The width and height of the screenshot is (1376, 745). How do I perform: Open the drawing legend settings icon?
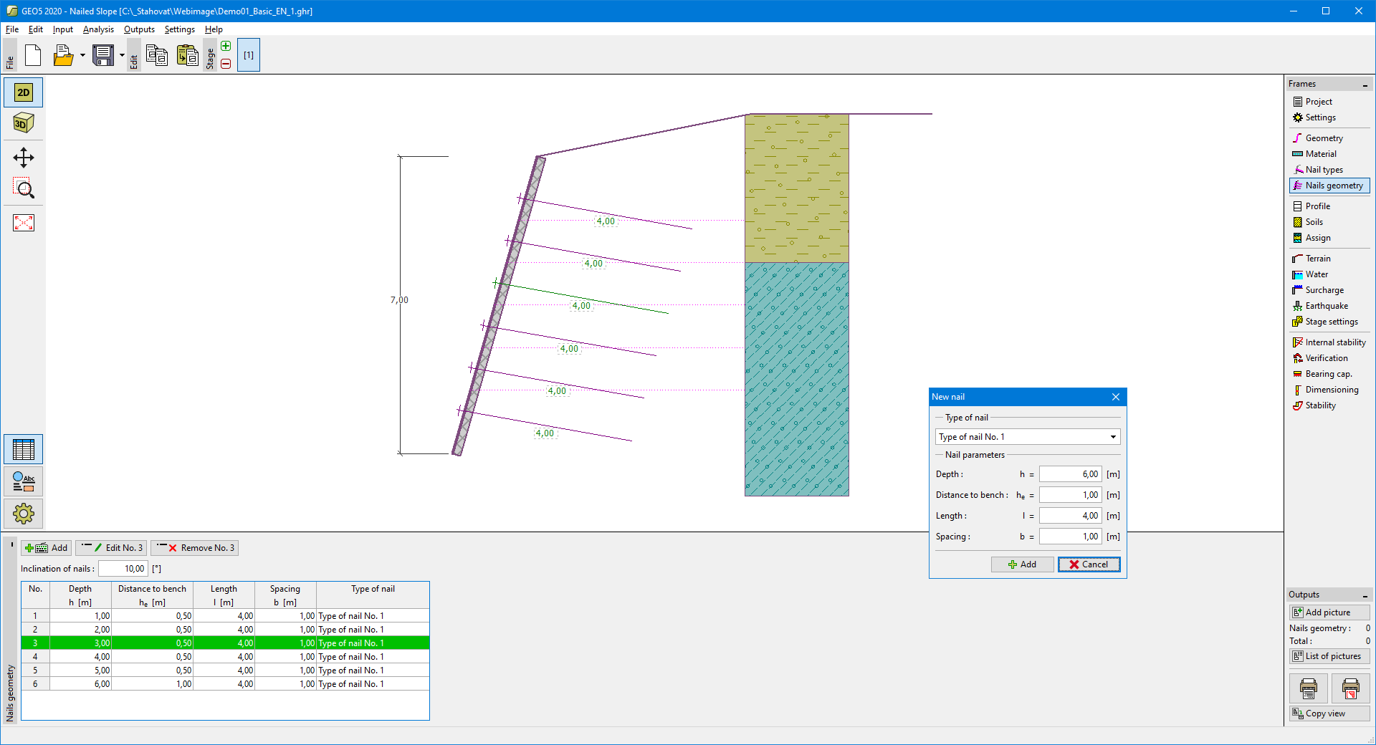pyautogui.click(x=24, y=481)
